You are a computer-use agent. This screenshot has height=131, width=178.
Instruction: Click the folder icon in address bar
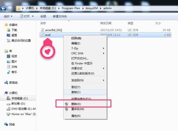click(19, 8)
